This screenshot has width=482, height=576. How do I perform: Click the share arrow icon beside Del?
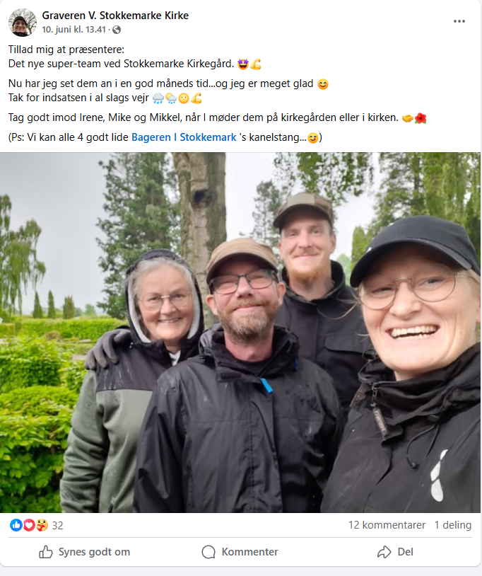click(x=384, y=552)
